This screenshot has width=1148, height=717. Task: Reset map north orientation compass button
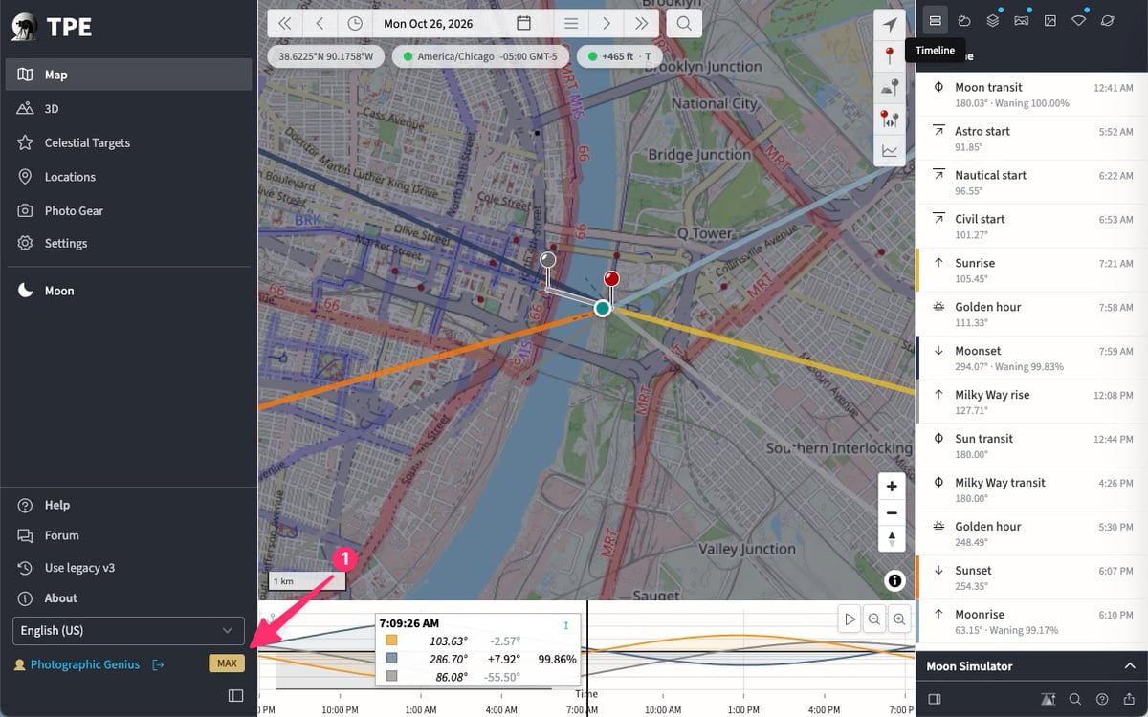coord(892,539)
